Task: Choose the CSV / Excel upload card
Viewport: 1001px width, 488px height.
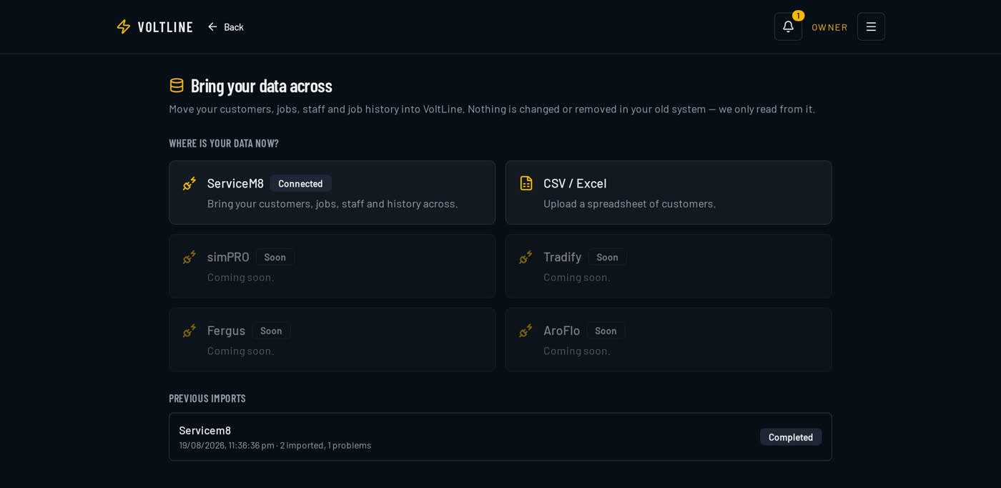Action: 669,192
